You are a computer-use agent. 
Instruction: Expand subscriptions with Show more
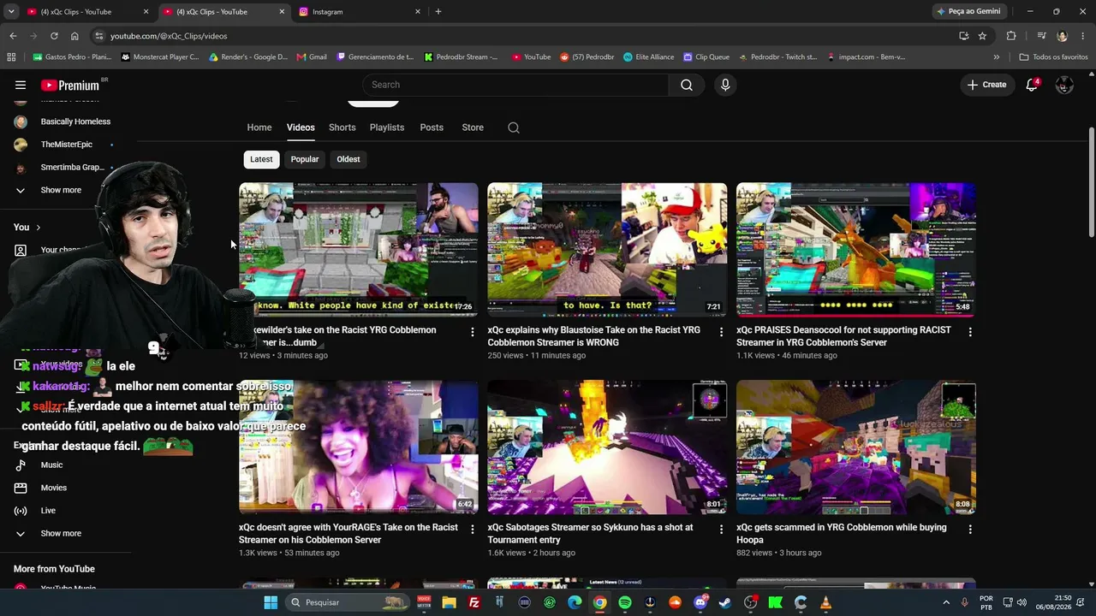click(61, 190)
